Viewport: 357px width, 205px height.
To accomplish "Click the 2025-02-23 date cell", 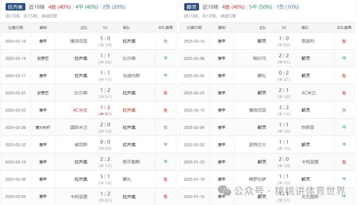I will (x=194, y=93).
